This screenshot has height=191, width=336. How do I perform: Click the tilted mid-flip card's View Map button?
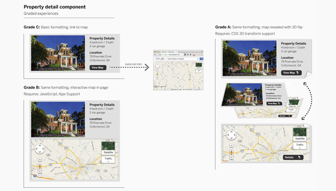click(274, 103)
